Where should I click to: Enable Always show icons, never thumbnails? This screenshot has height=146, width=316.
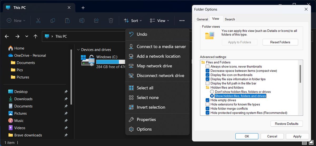coord(208,66)
